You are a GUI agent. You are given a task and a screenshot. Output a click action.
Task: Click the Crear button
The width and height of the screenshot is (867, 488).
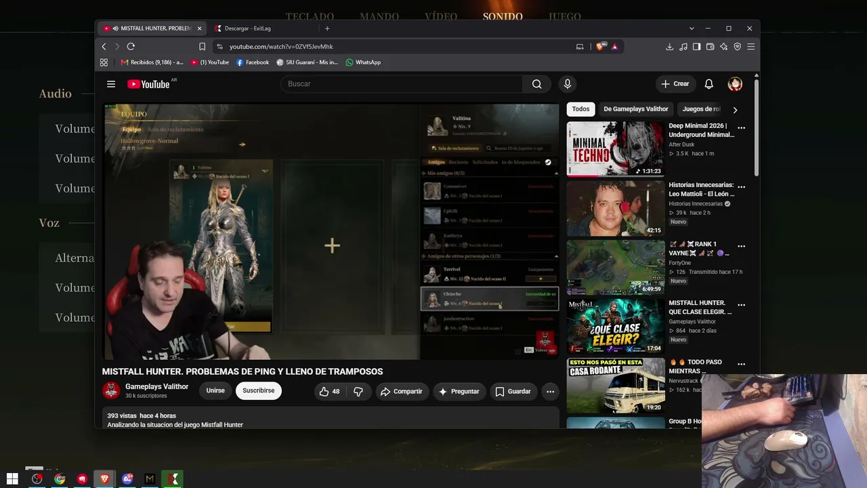[675, 84]
